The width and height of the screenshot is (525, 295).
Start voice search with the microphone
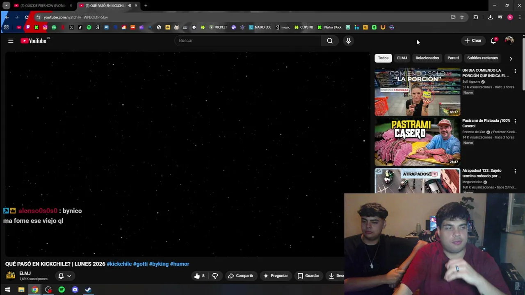click(x=348, y=41)
